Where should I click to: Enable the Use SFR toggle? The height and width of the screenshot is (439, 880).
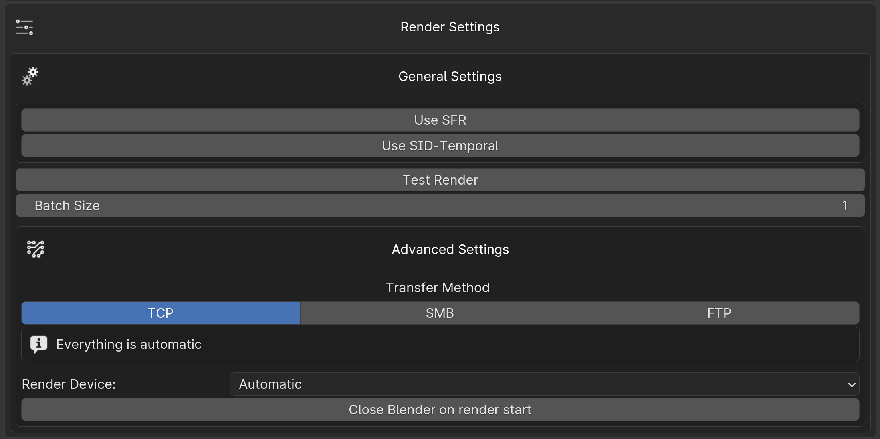click(440, 120)
